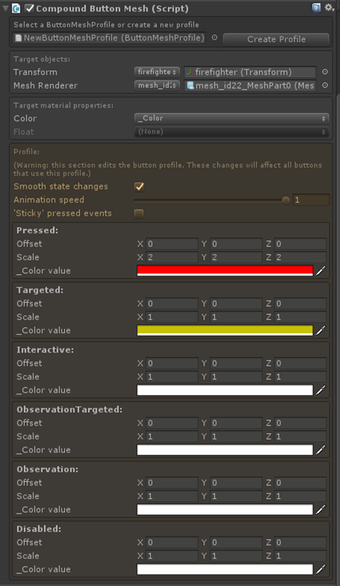This screenshot has height=586, width=340.
Task: Click the red Pressed color swatch
Action: (x=225, y=271)
